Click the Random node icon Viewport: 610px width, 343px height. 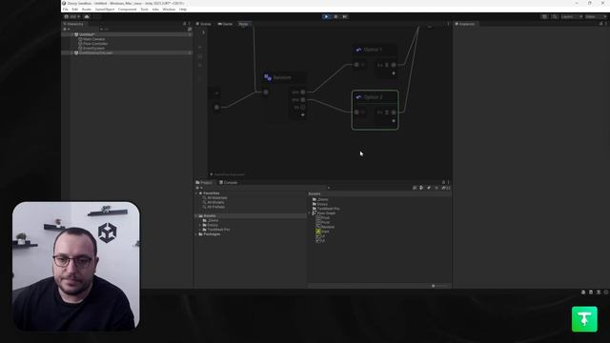pos(268,77)
